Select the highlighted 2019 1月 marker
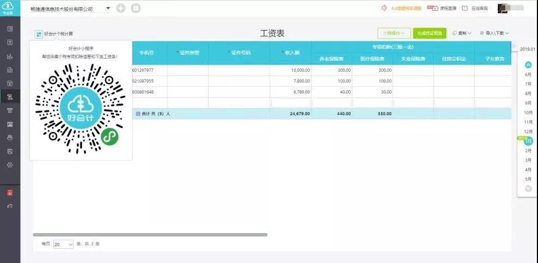The image size is (538, 263). pyautogui.click(x=528, y=141)
